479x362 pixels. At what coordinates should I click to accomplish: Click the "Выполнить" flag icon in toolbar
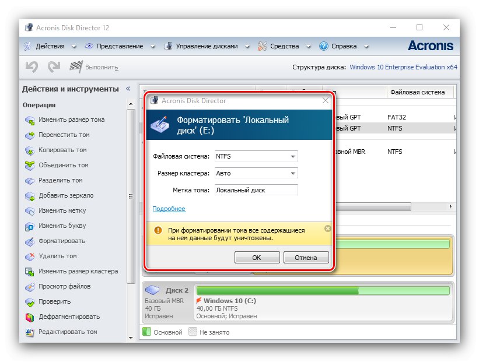76,66
